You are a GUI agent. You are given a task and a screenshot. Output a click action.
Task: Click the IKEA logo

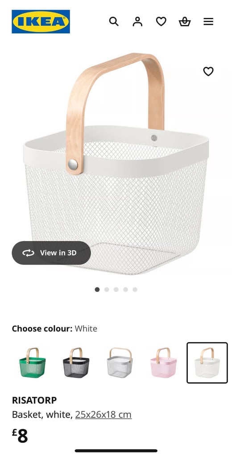(x=41, y=21)
